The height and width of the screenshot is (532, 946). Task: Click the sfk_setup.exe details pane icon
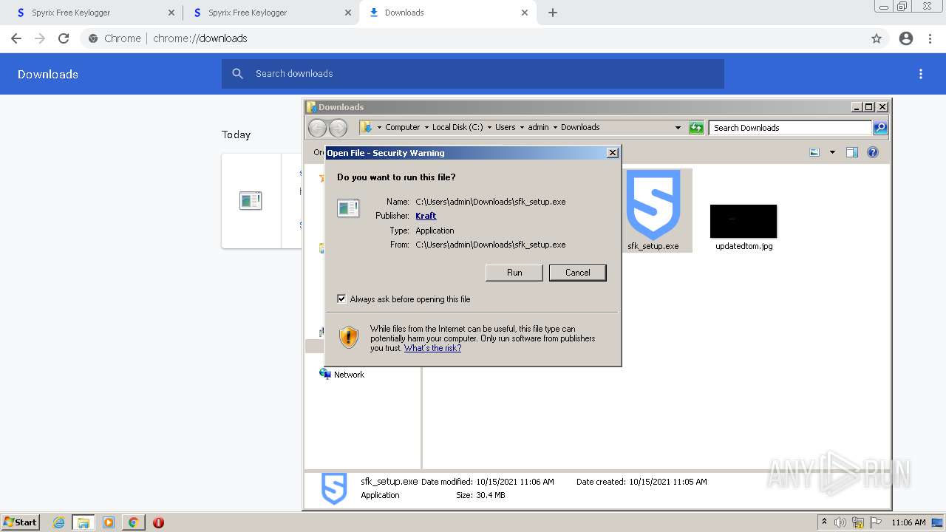[334, 488]
